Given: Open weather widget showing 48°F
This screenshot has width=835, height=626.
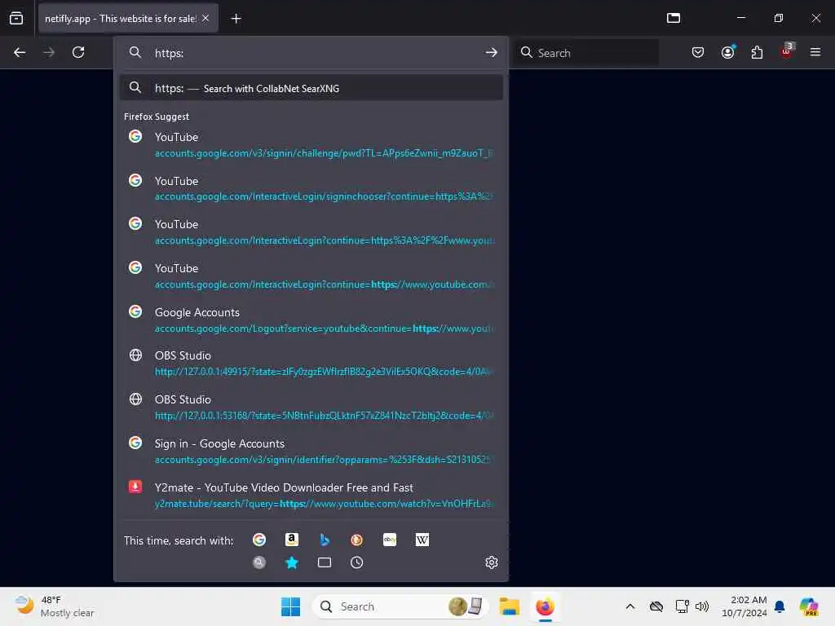Looking at the screenshot, I should coord(55,606).
